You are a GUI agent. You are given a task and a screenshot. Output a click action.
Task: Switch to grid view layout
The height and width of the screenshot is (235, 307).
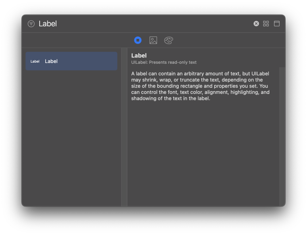click(x=266, y=24)
